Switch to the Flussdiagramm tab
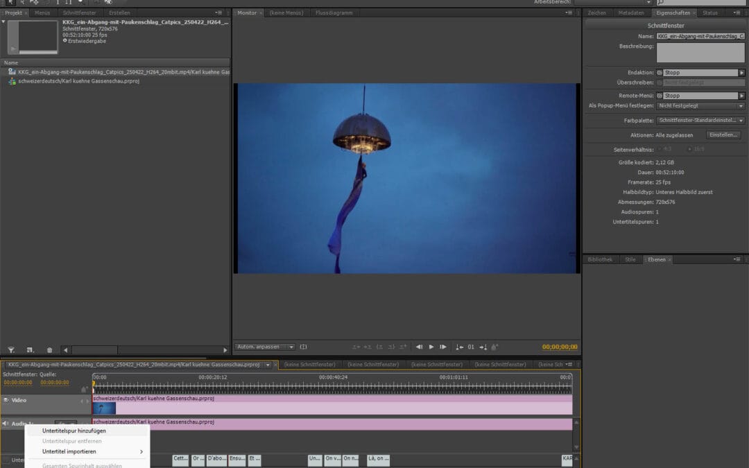The image size is (749, 468). tap(334, 13)
